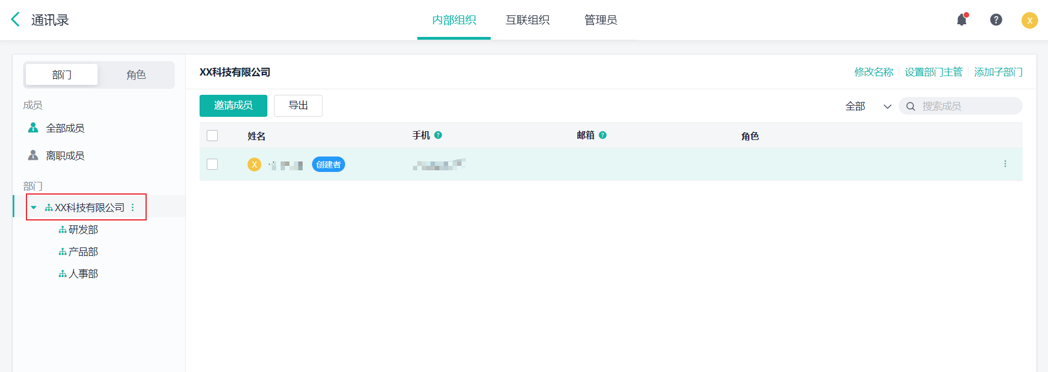This screenshot has height=372, width=1048.
Task: Select 离职成员 in the sidebar
Action: click(x=65, y=156)
